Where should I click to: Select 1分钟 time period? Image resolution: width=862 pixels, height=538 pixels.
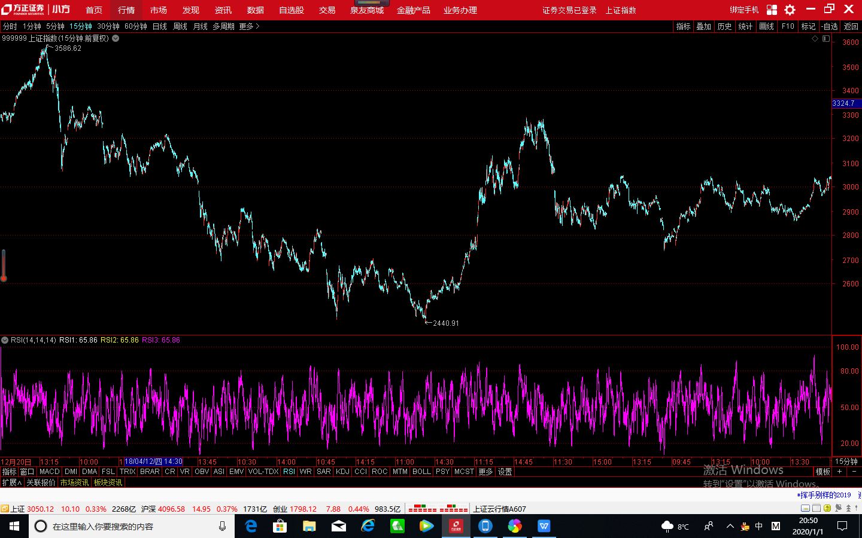(32, 26)
